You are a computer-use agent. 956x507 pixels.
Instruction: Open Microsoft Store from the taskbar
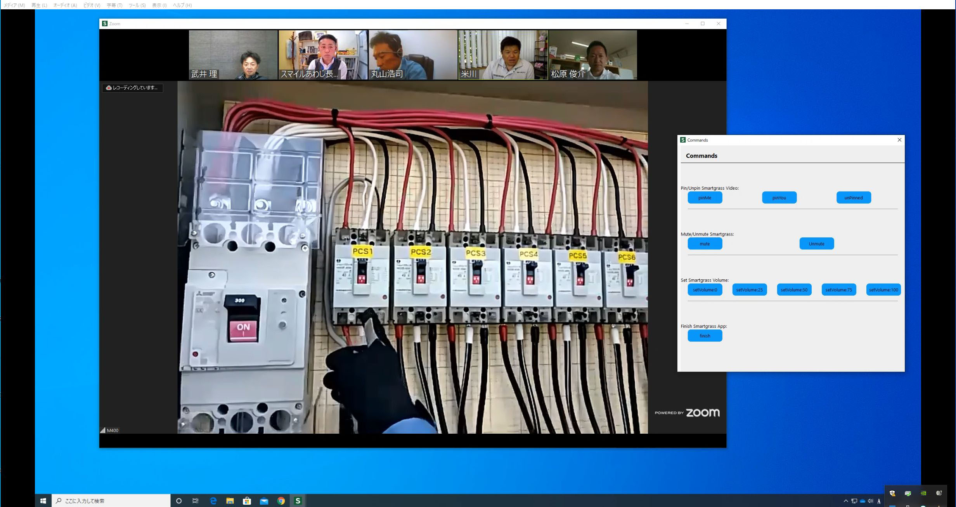coord(247,501)
